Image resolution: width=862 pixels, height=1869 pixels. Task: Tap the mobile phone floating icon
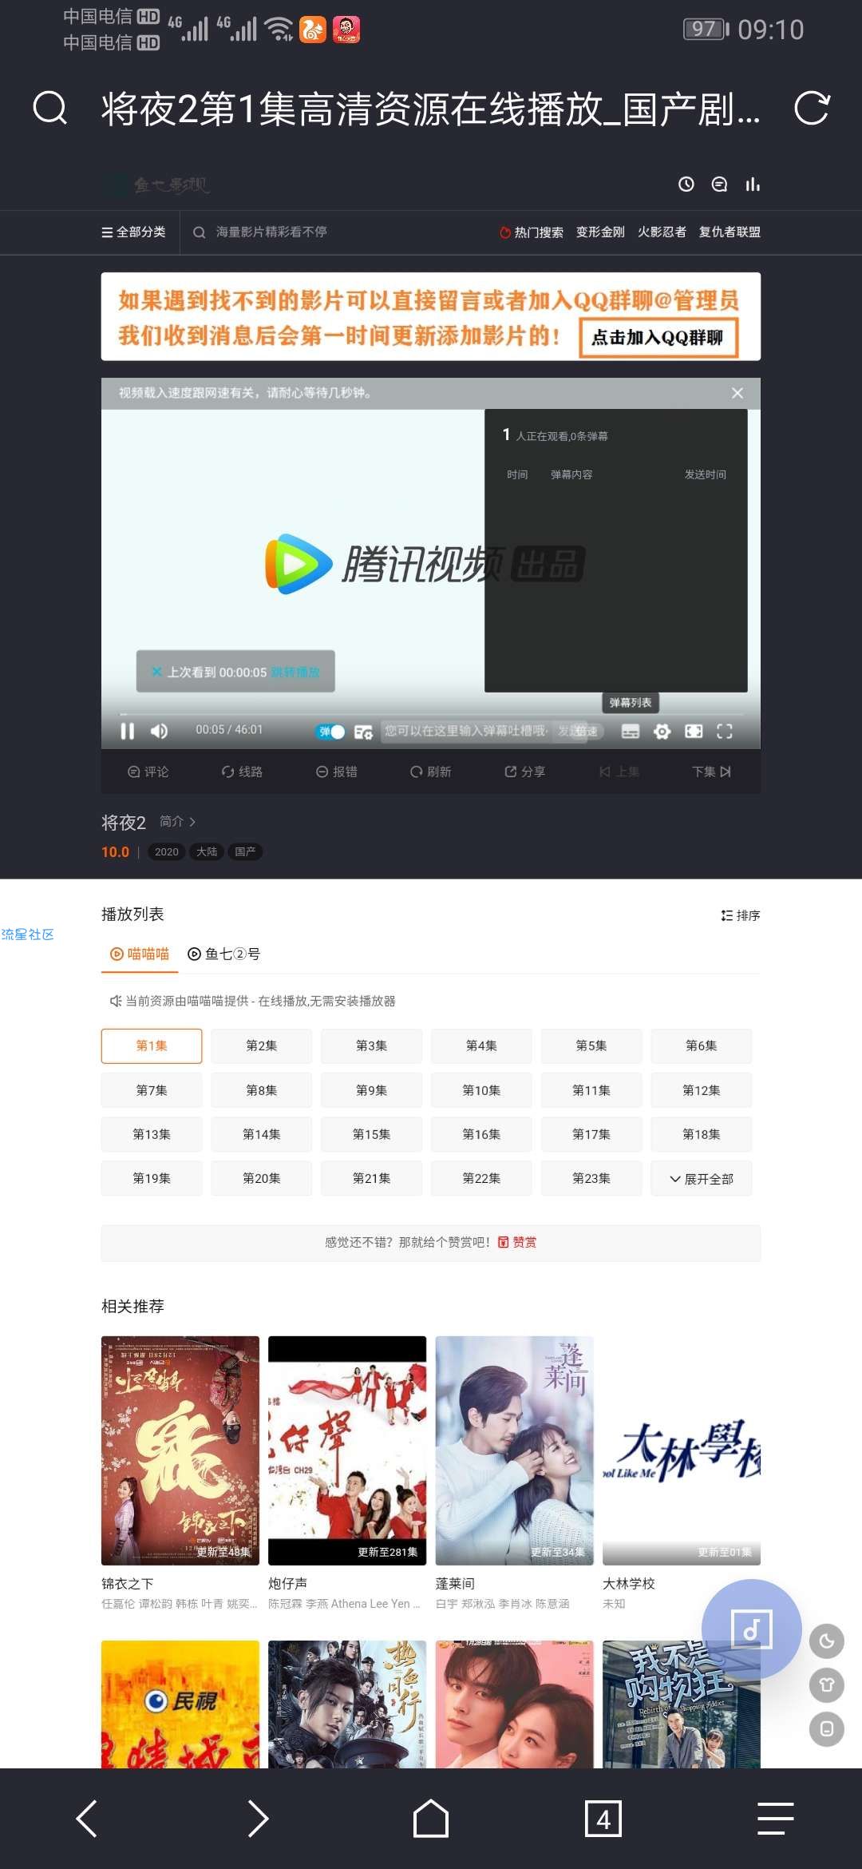tap(827, 1729)
